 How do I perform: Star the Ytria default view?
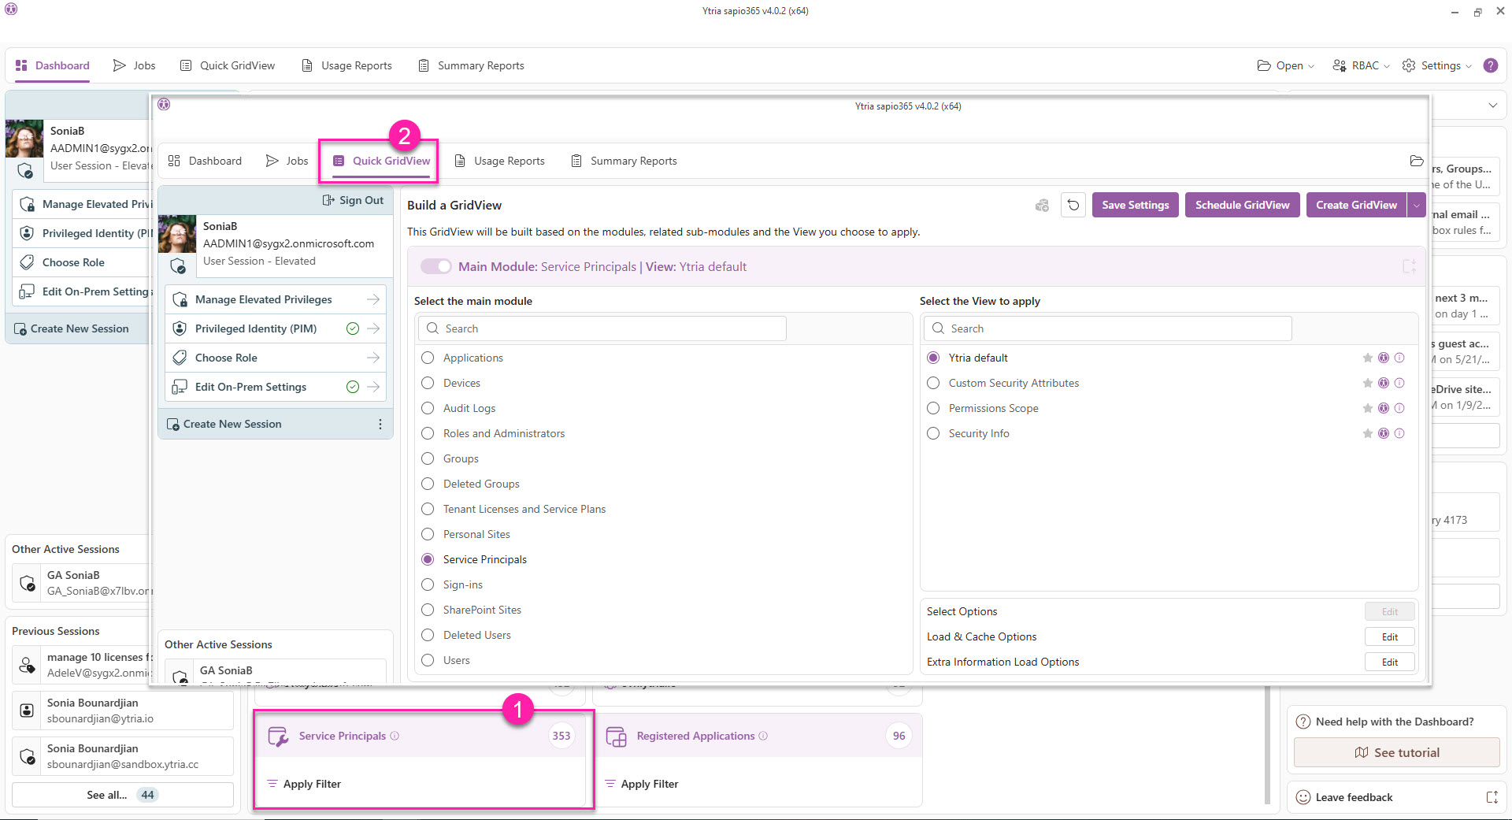click(x=1368, y=358)
